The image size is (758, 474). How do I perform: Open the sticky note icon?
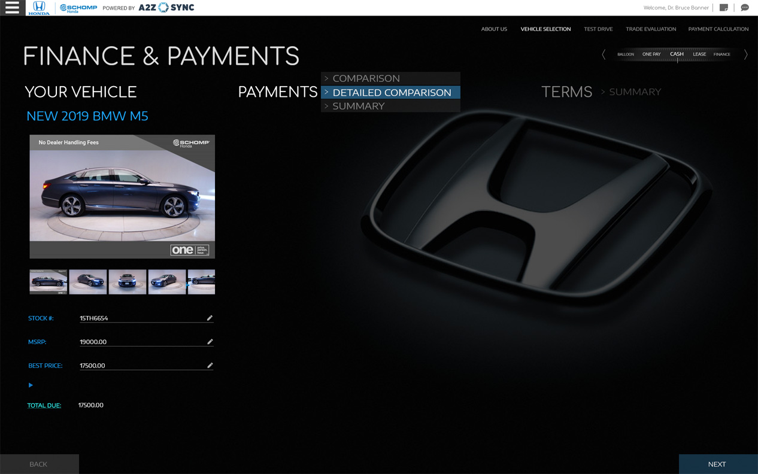click(x=724, y=8)
